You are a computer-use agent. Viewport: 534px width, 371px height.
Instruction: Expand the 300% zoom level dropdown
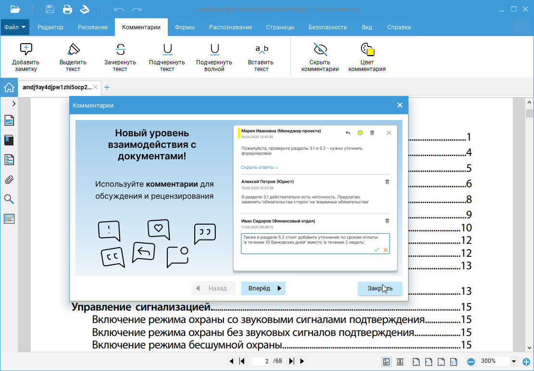tap(514, 361)
